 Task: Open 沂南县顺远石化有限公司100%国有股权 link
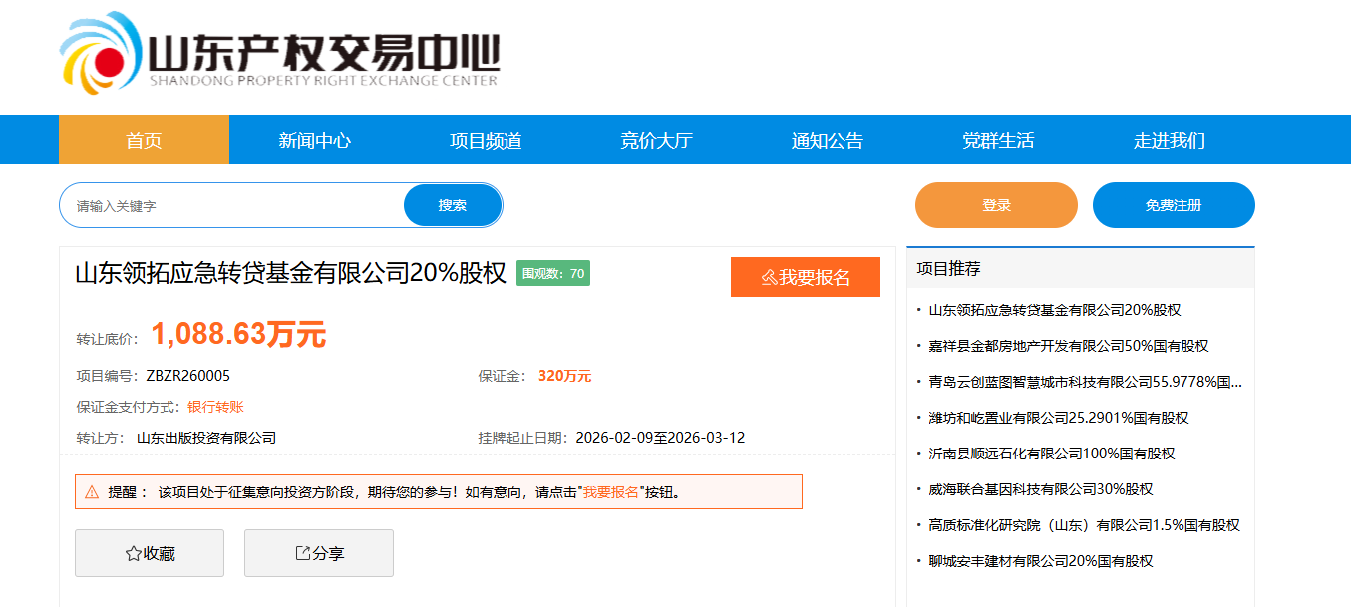[1051, 454]
